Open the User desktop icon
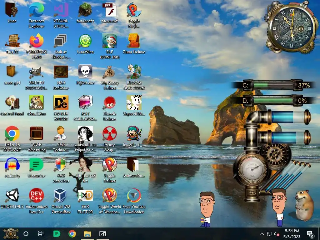This screenshot has height=240, width=320. pyautogui.click(x=12, y=10)
